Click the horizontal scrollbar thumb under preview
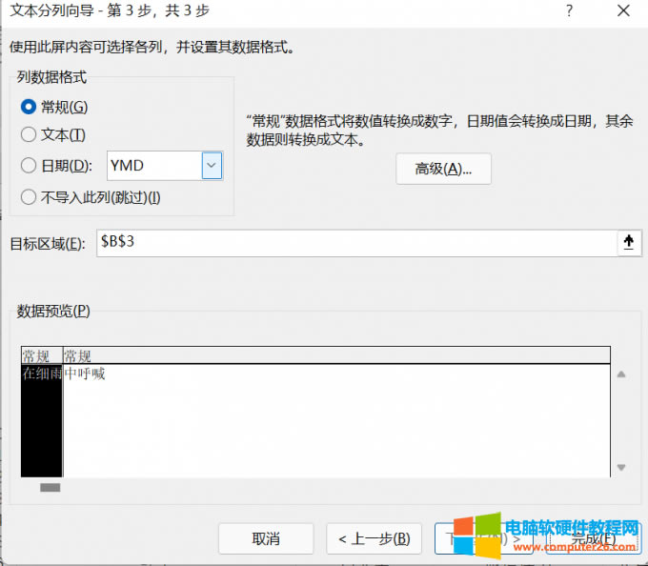The image size is (648, 566). [x=50, y=488]
